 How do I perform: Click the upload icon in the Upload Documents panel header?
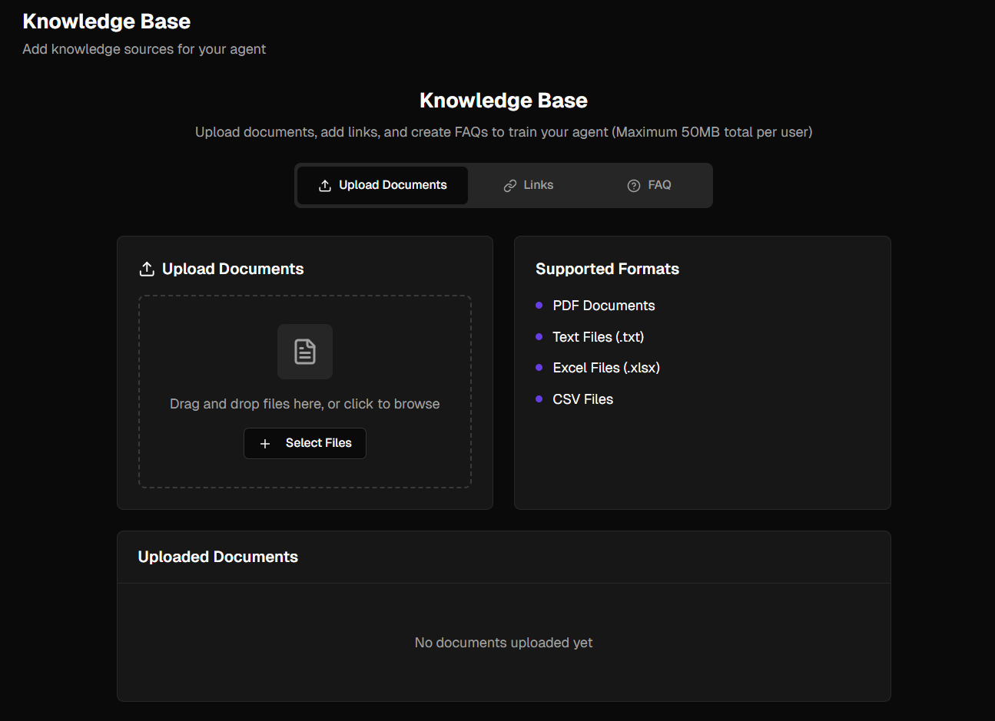[x=146, y=268]
